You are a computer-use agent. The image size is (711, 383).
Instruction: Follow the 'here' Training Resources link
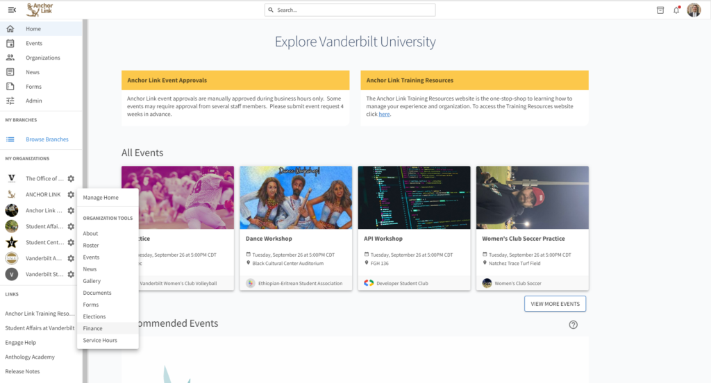click(384, 114)
